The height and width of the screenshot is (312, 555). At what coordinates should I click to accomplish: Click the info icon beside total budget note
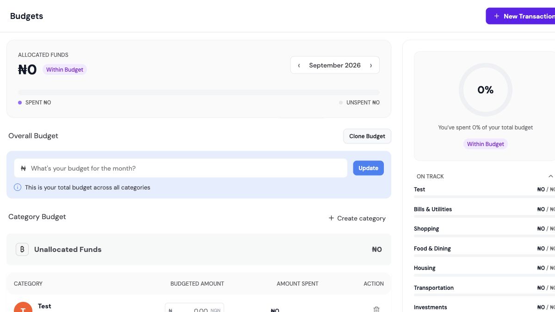click(x=18, y=187)
